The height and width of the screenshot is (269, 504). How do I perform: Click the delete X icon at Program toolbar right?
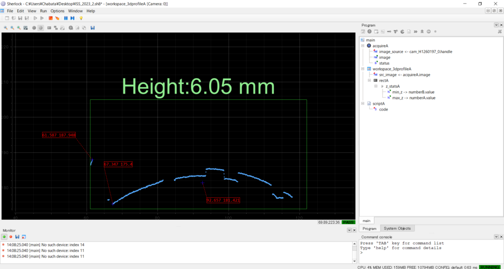(500, 31)
